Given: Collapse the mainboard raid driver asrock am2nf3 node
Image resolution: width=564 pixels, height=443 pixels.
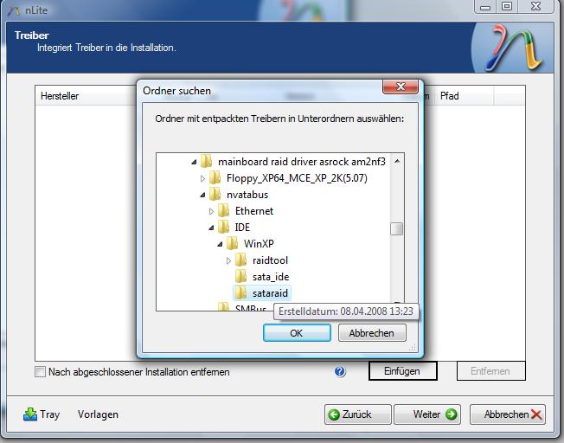Looking at the screenshot, I should (x=194, y=163).
